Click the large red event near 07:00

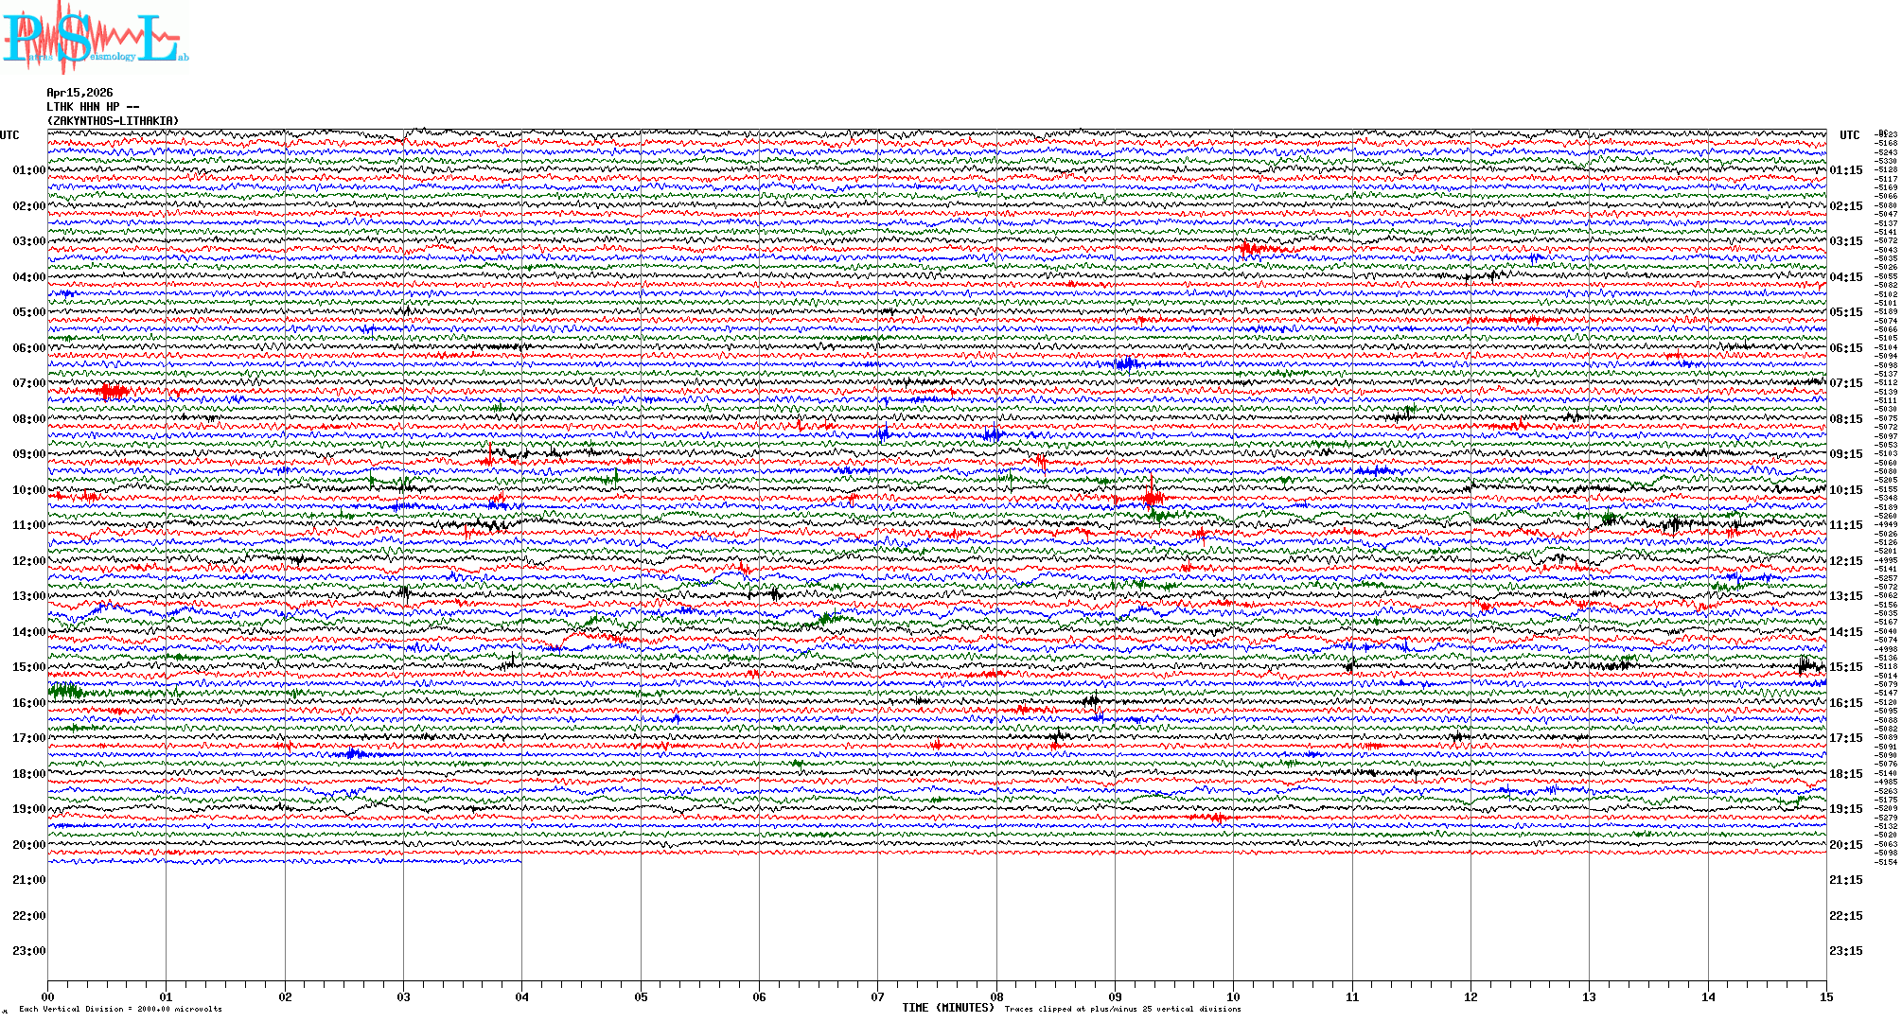[112, 390]
